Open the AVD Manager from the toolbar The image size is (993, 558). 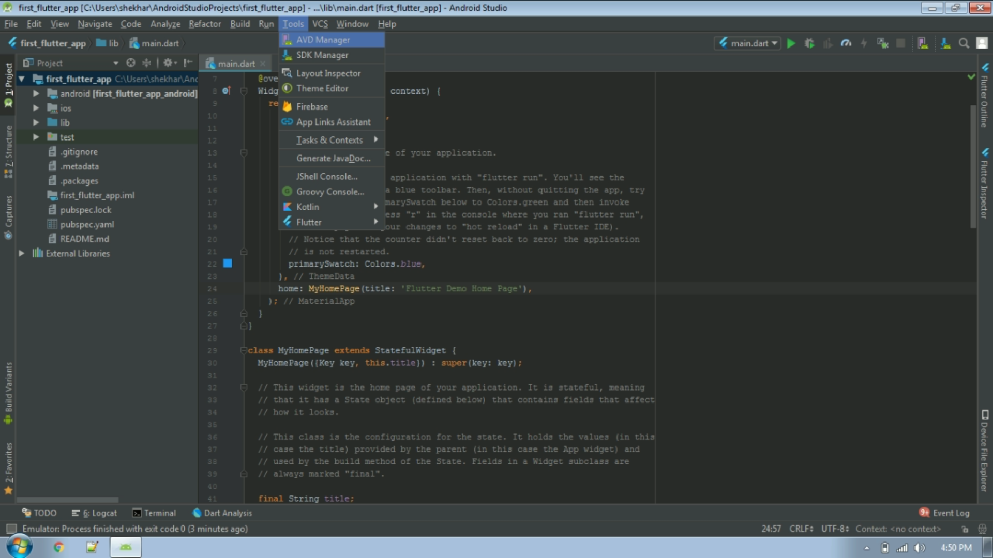pos(924,43)
